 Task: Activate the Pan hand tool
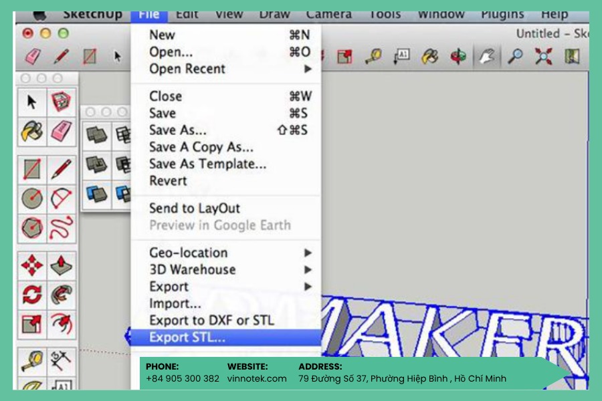[x=487, y=56]
